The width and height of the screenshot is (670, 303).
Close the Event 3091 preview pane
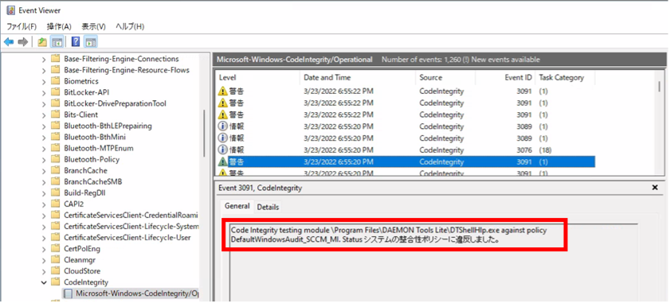pyautogui.click(x=655, y=188)
